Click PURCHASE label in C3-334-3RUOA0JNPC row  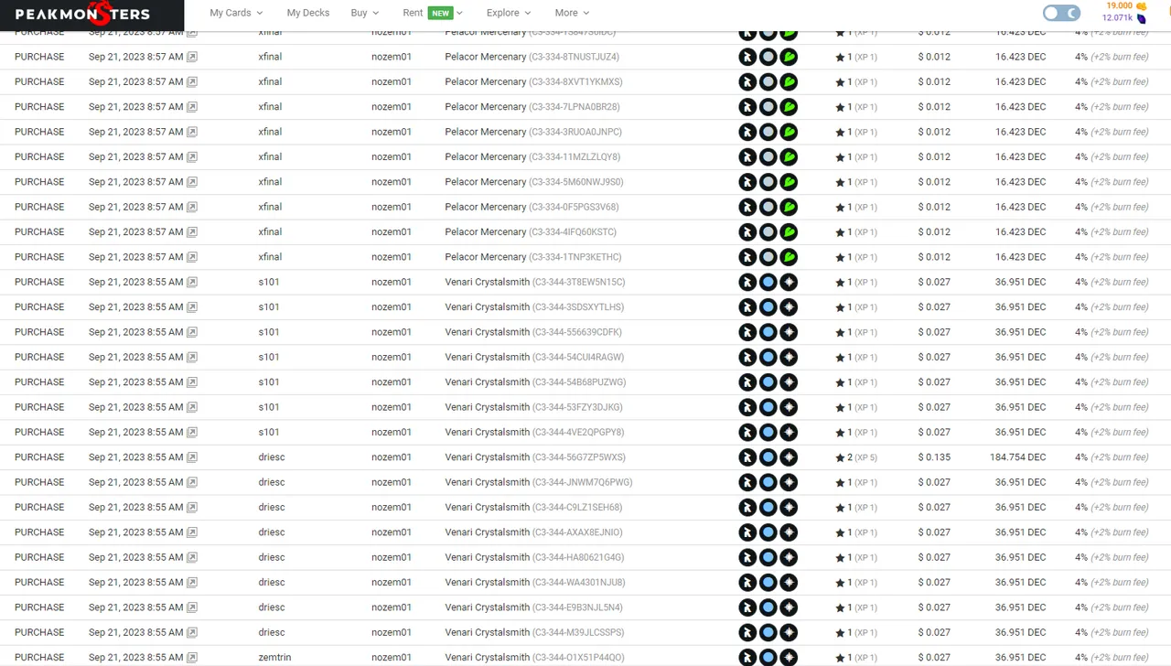tap(39, 132)
